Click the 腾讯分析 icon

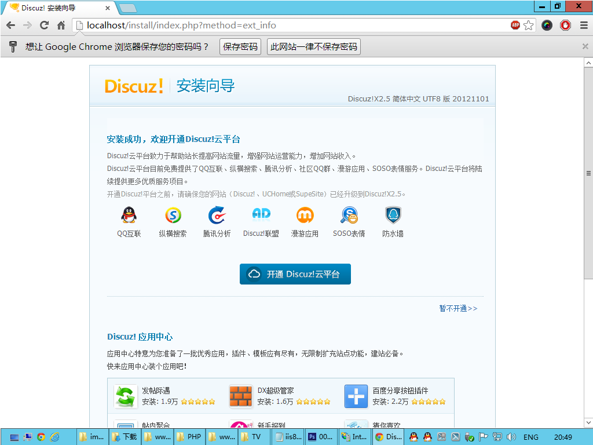pyautogui.click(x=217, y=216)
